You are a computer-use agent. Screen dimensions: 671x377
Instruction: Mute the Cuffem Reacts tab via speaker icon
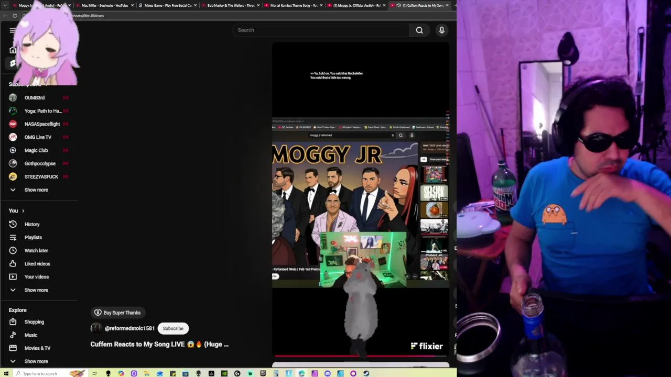[398, 5]
